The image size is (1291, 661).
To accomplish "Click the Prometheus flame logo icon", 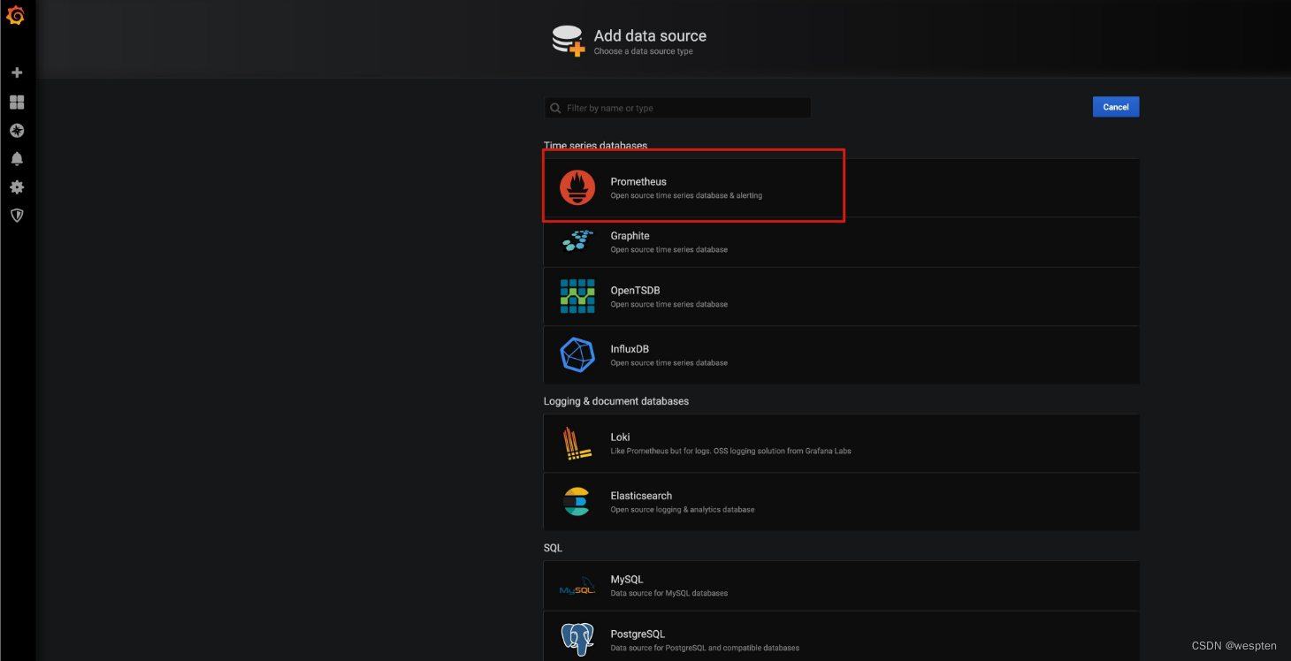I will click(577, 187).
